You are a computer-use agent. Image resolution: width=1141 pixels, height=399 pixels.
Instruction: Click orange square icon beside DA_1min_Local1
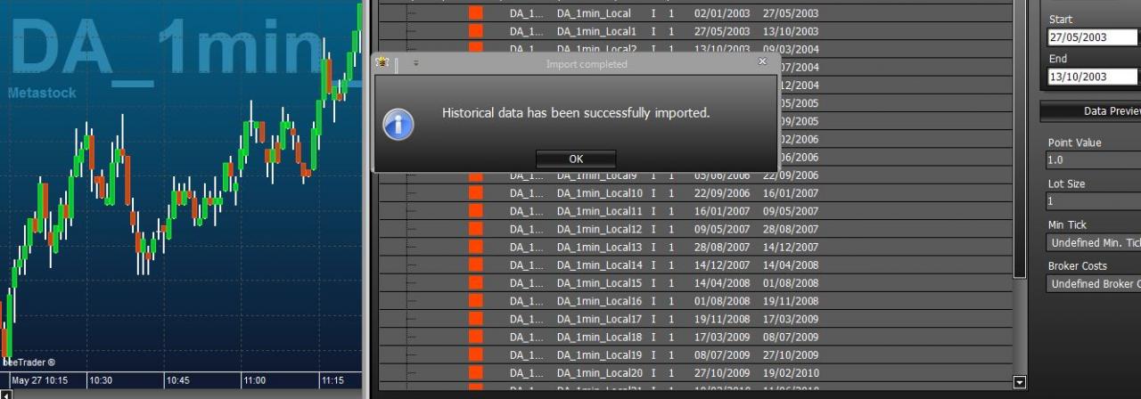tap(475, 31)
